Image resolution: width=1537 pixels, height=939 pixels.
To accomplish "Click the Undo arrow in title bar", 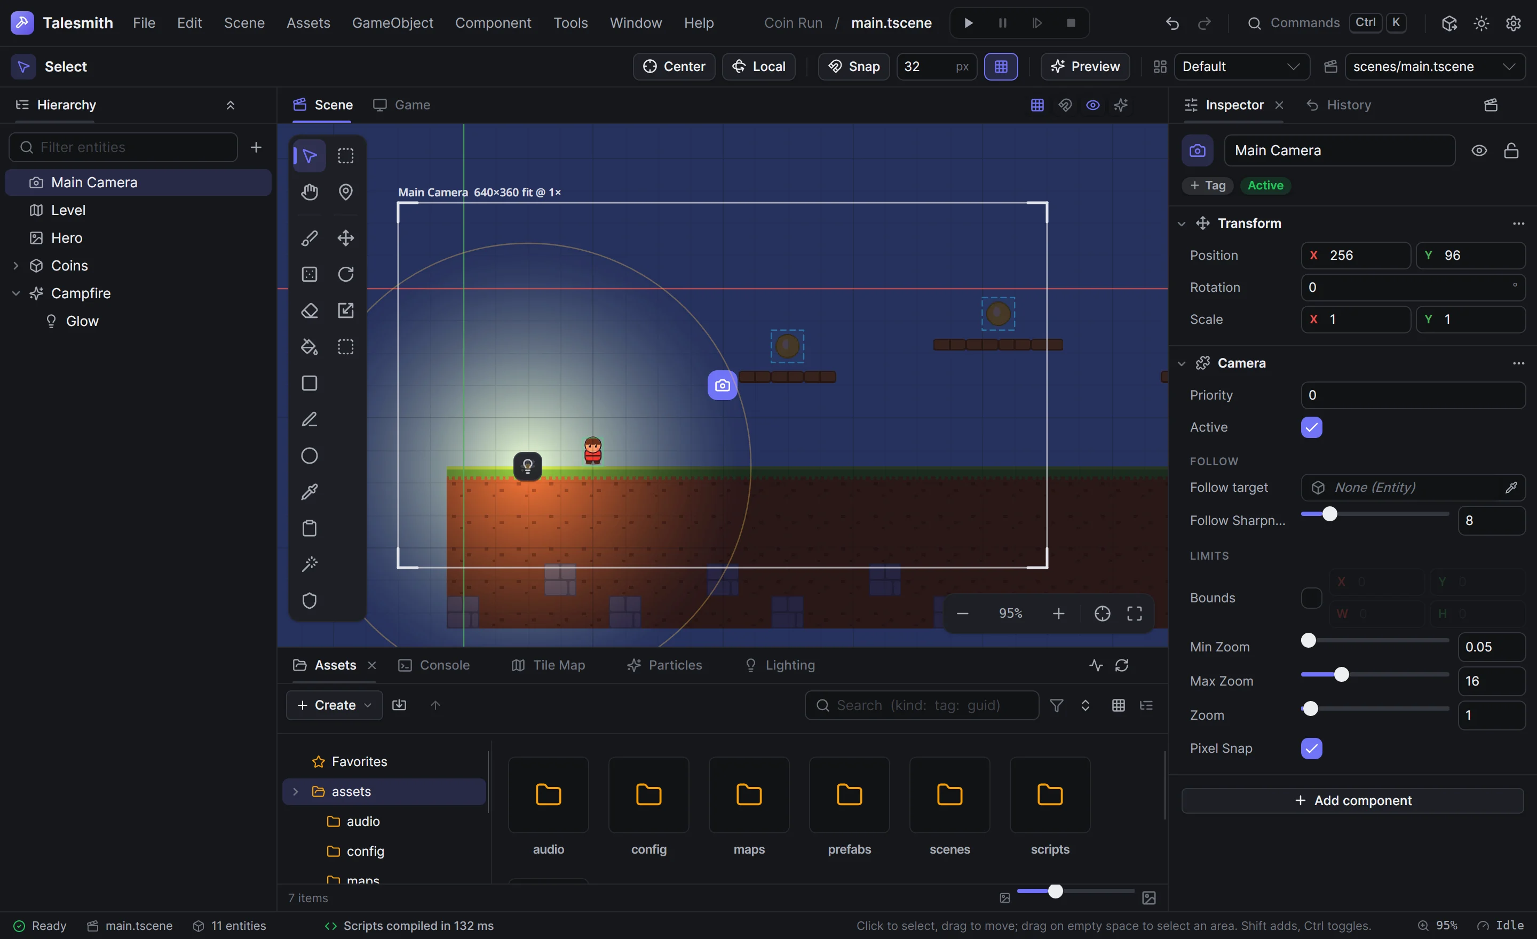I will (1172, 23).
